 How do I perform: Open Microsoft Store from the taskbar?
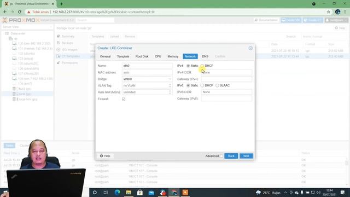[x=140, y=192]
